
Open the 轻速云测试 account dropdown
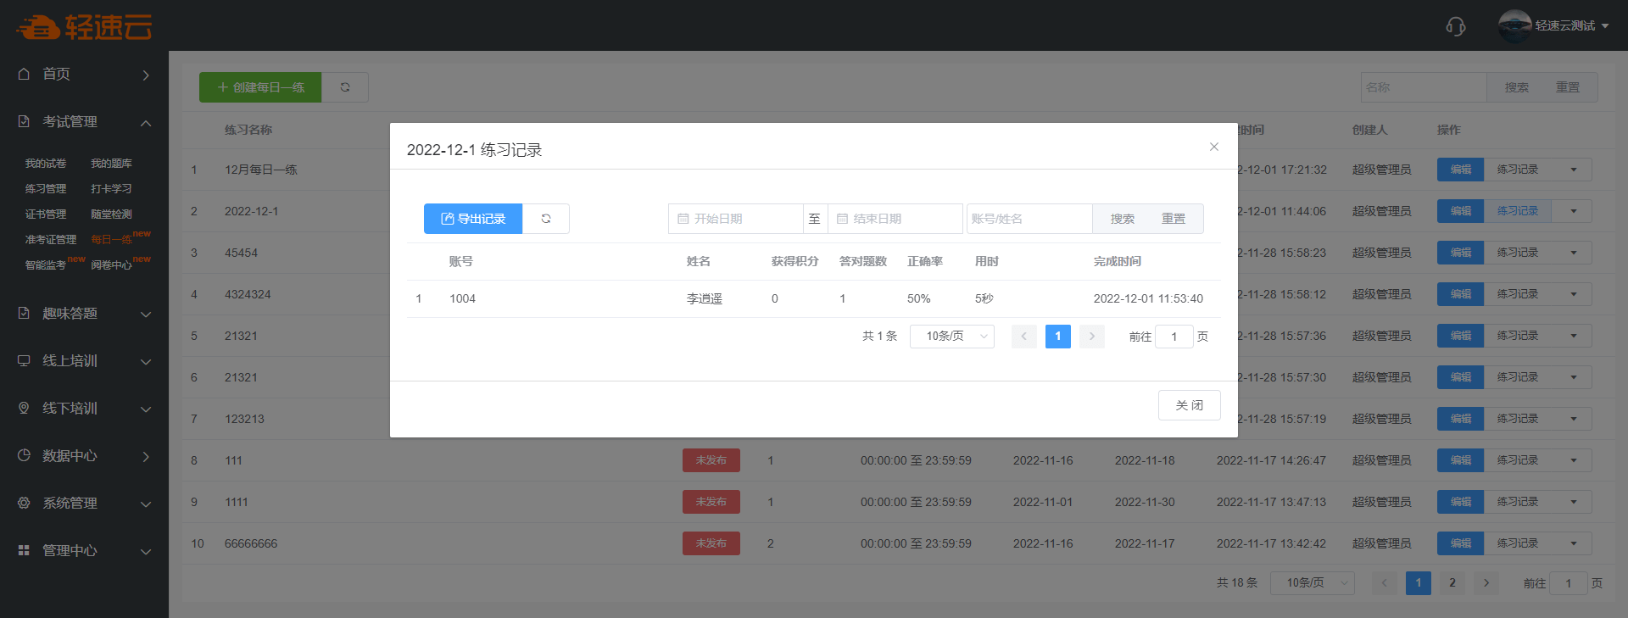(x=1571, y=26)
